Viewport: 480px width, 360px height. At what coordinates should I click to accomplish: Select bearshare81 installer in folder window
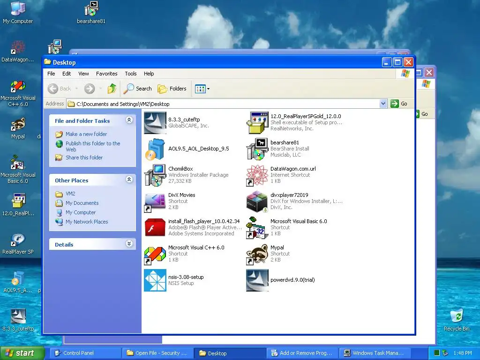click(x=257, y=149)
